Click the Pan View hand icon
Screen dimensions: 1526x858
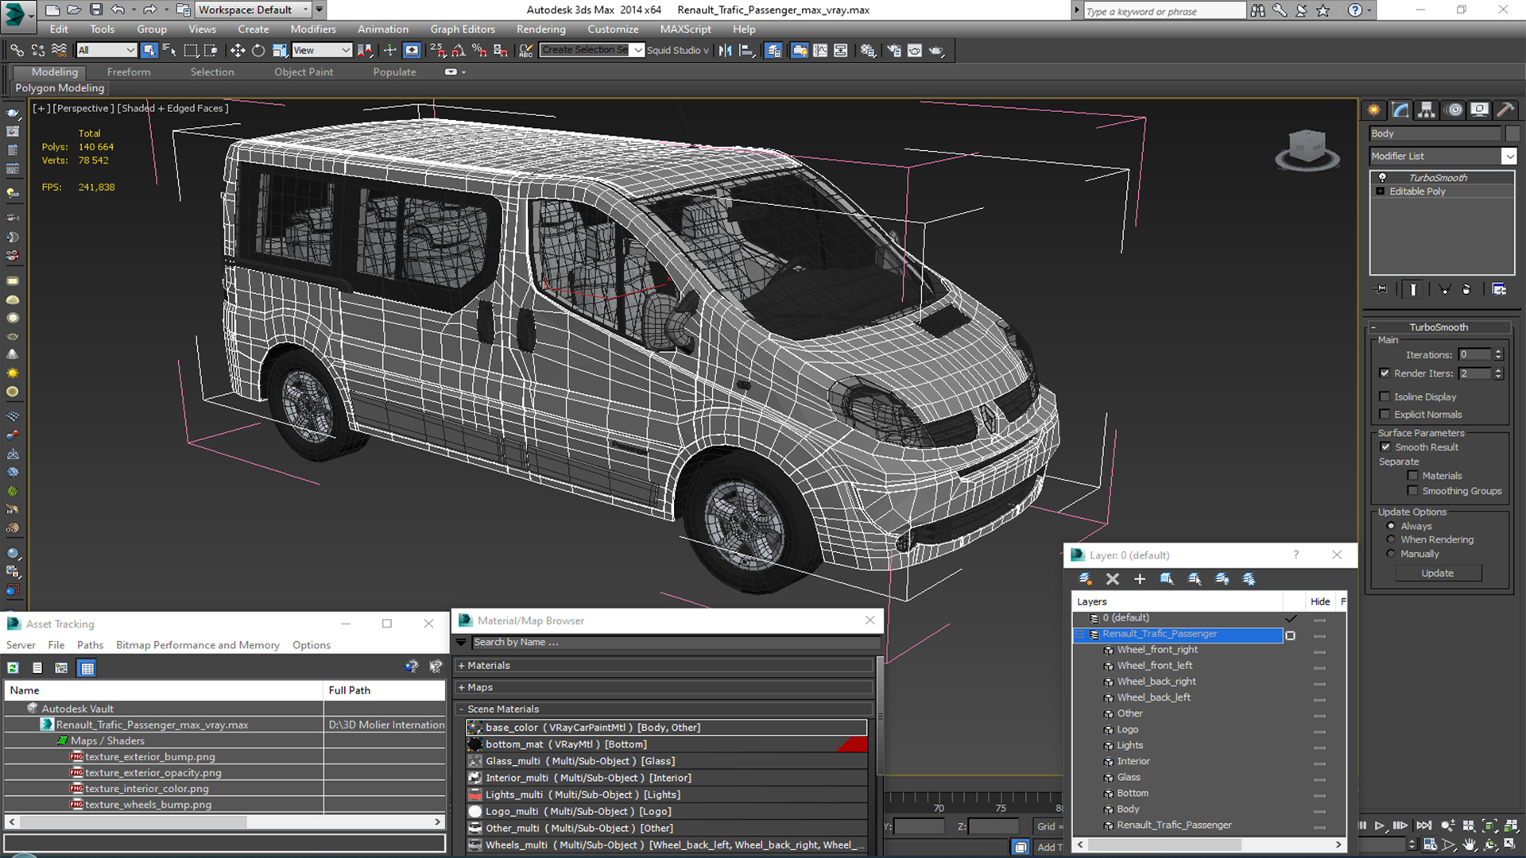click(x=1470, y=844)
